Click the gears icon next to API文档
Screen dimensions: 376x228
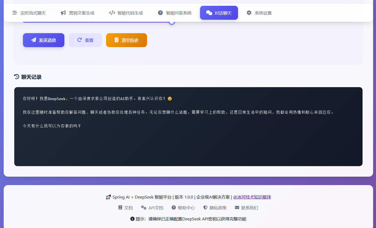144,208
